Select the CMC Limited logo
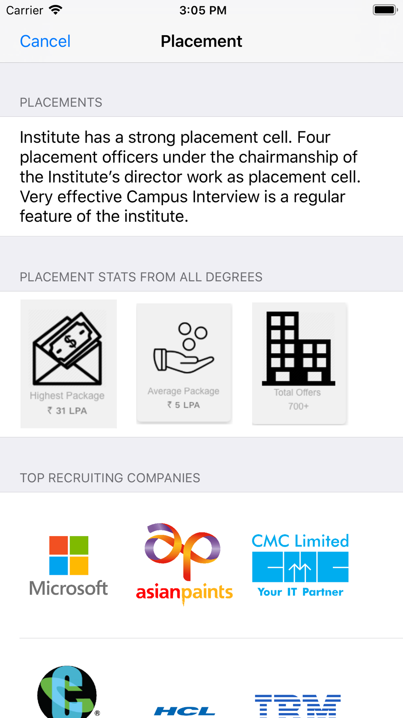The width and height of the screenshot is (403, 718). [x=300, y=565]
